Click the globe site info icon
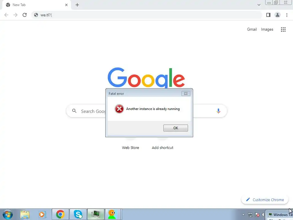293x220 pixels. pyautogui.click(x=36, y=15)
